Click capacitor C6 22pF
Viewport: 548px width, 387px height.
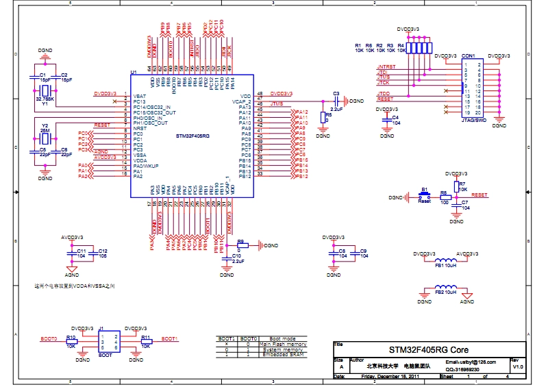56,152
